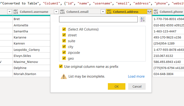Disable 'Use original column name as prefix'
The image size is (184, 106).
tap(61, 67)
